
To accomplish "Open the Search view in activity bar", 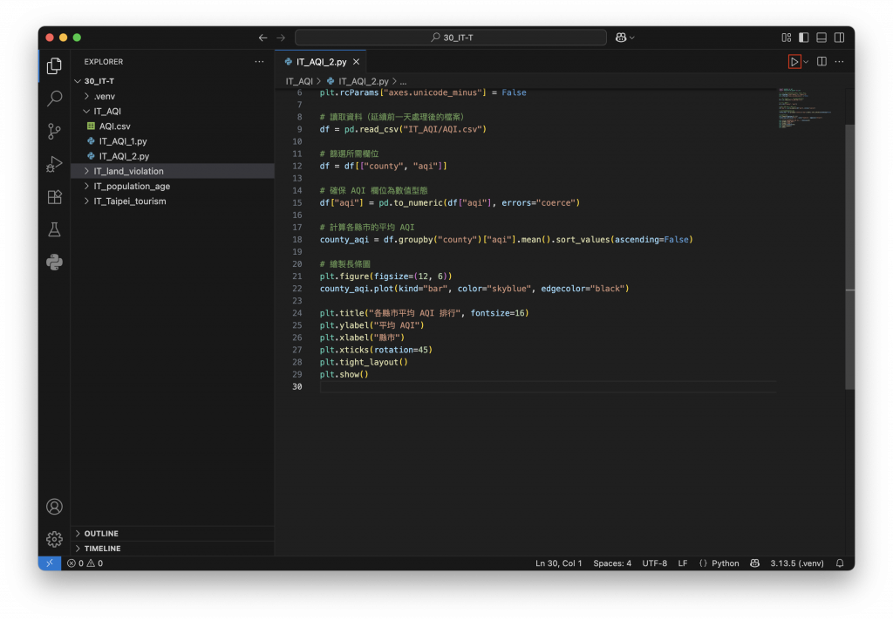I will [54, 99].
